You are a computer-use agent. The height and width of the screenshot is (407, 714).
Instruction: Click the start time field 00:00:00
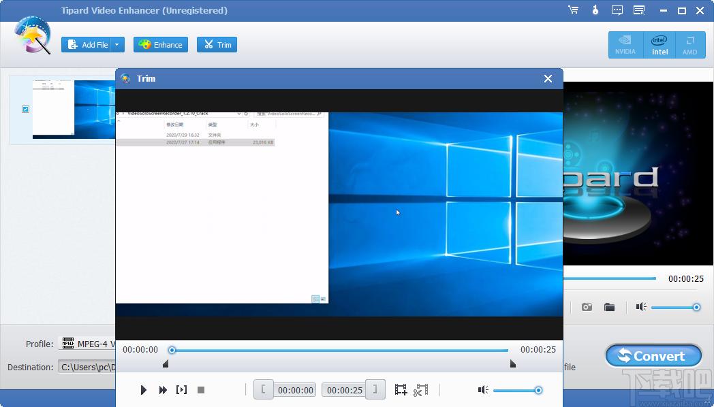[296, 390]
